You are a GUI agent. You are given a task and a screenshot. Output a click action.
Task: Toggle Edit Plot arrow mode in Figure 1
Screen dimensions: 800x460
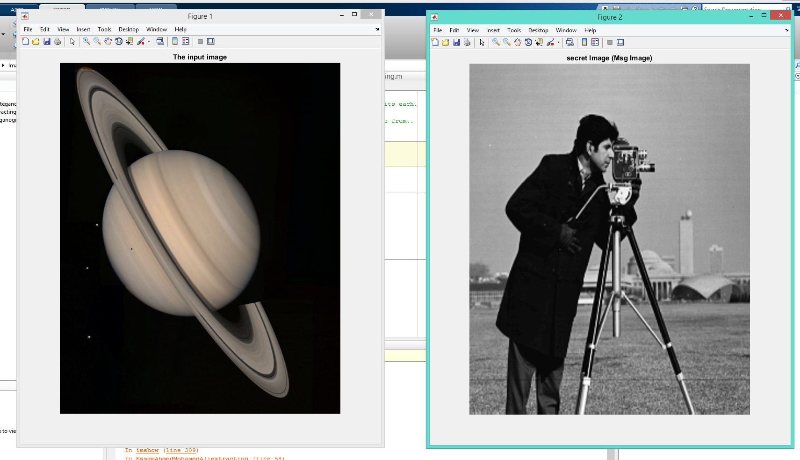72,41
